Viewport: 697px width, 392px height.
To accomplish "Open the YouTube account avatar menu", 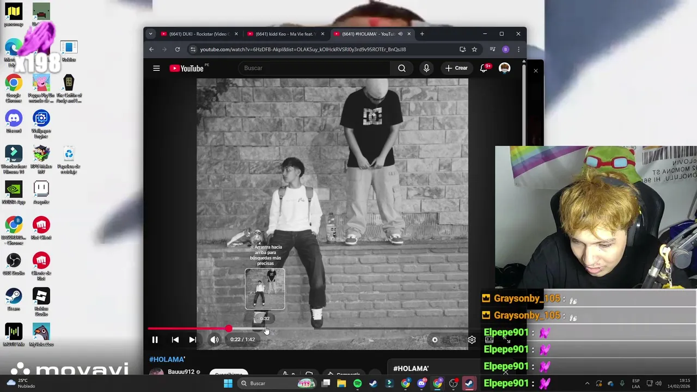I will point(505,68).
